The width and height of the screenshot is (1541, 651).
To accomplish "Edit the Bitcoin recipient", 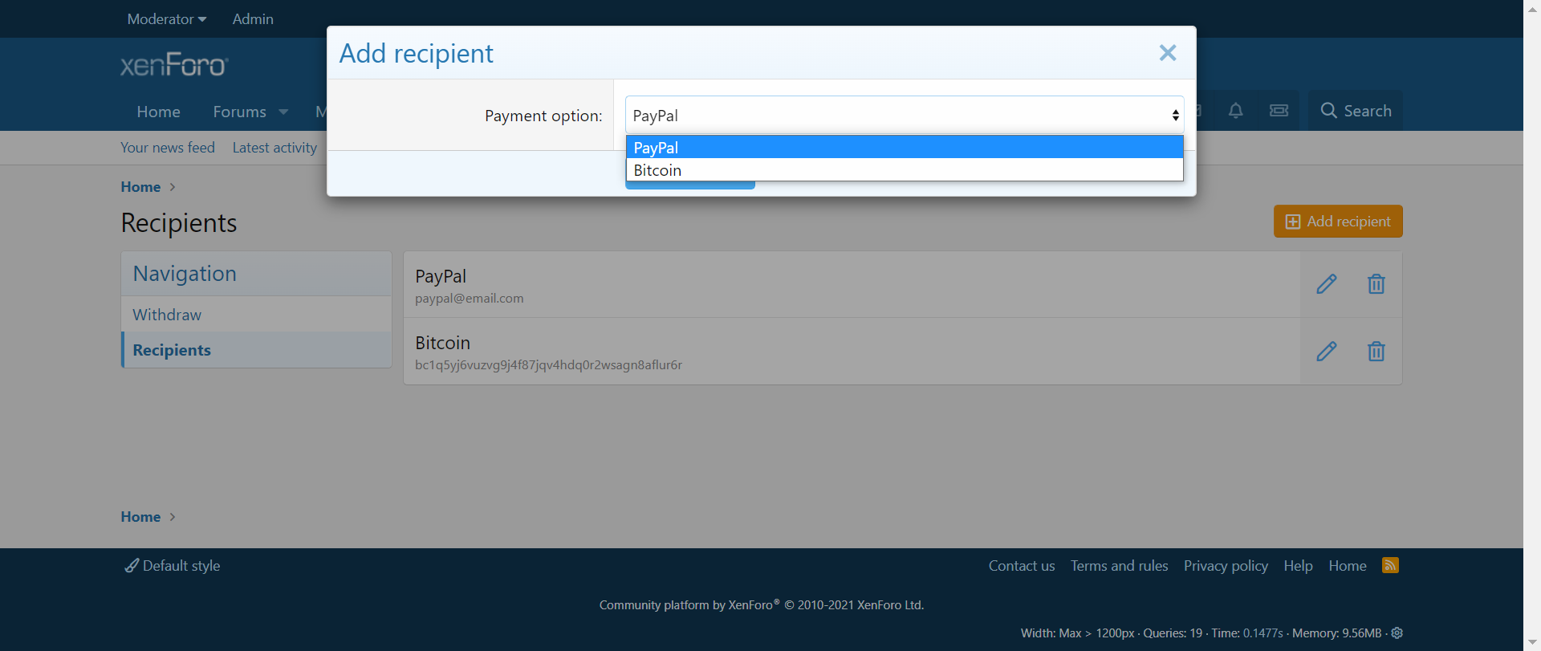I will (x=1327, y=351).
